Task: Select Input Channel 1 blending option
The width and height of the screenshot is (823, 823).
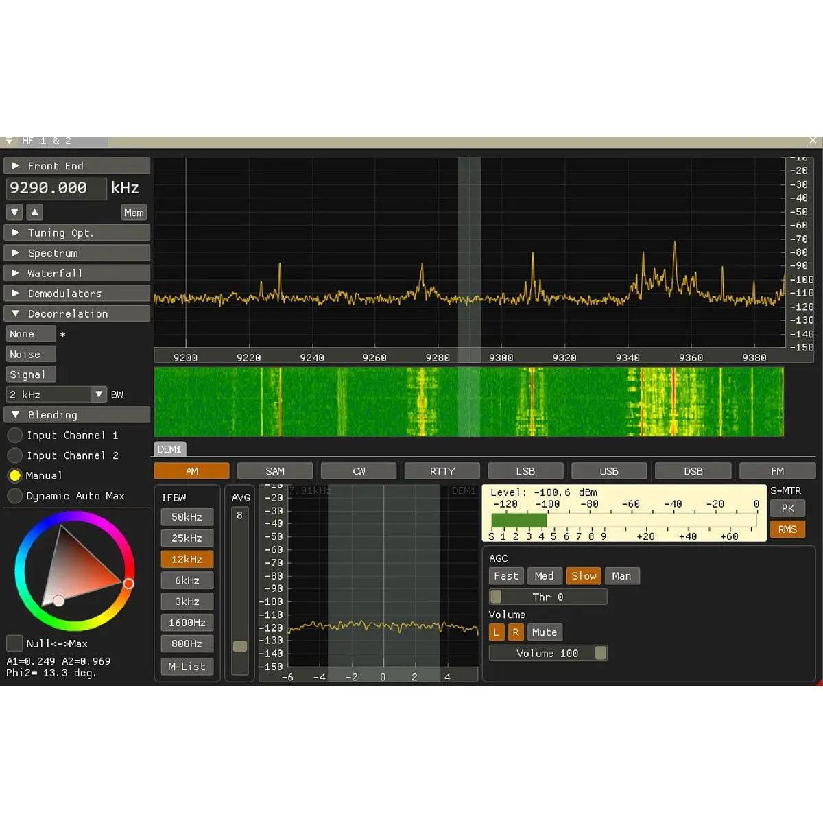Action: click(15, 436)
